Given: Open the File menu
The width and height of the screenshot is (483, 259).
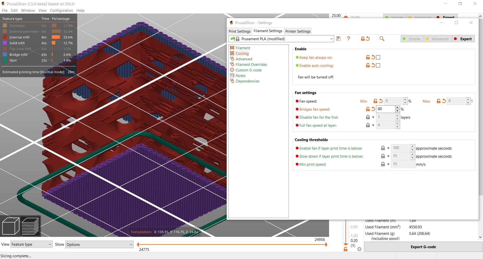Looking at the screenshot, I should (5, 10).
